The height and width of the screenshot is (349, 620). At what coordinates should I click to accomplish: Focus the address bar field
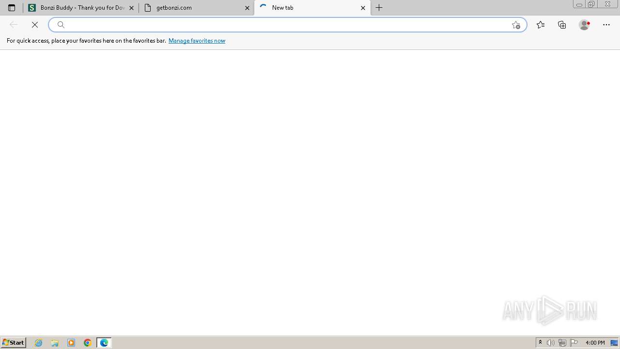[x=288, y=25]
